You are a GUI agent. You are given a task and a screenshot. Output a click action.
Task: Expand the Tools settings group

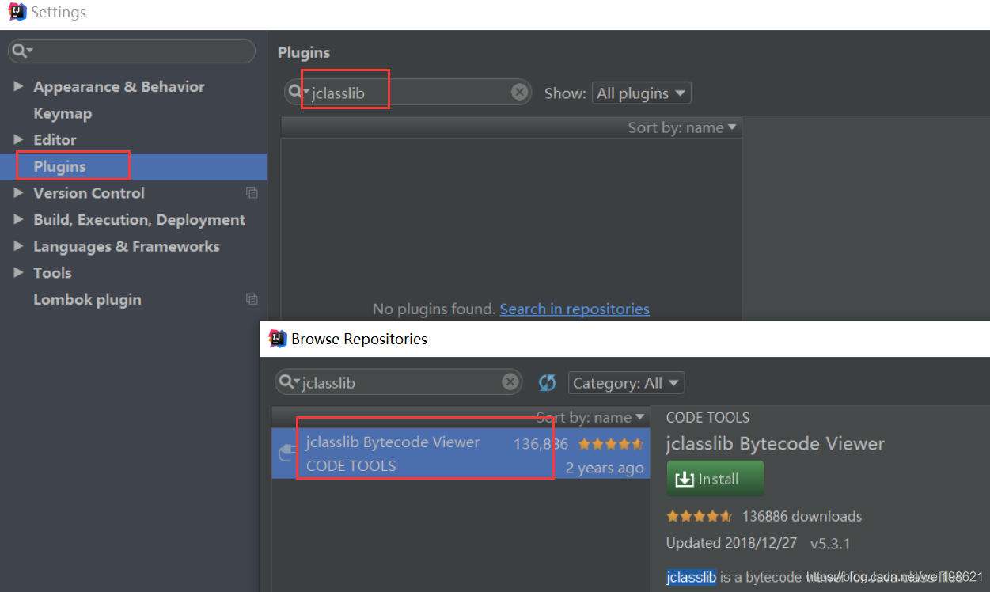18,272
